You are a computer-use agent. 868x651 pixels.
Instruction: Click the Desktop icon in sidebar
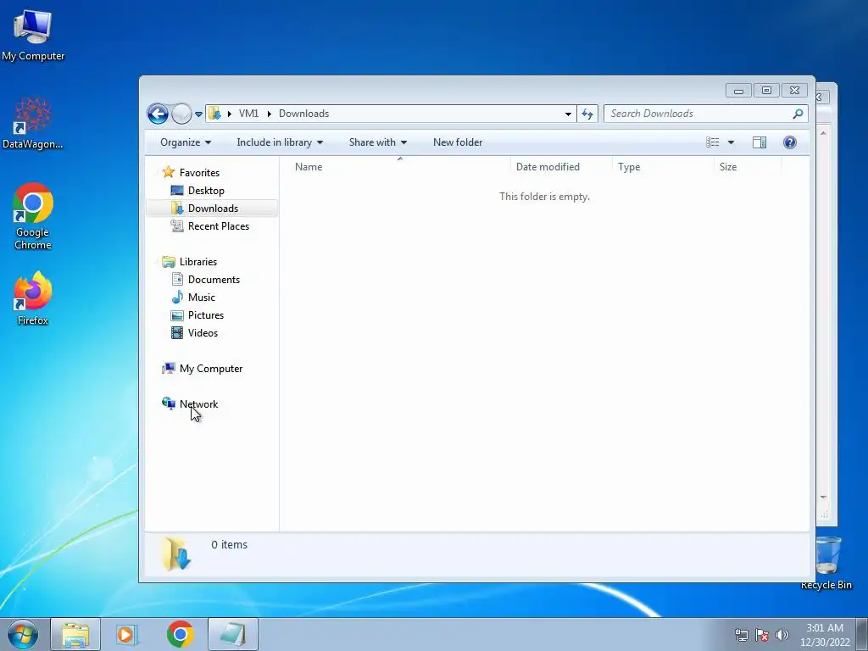177,191
